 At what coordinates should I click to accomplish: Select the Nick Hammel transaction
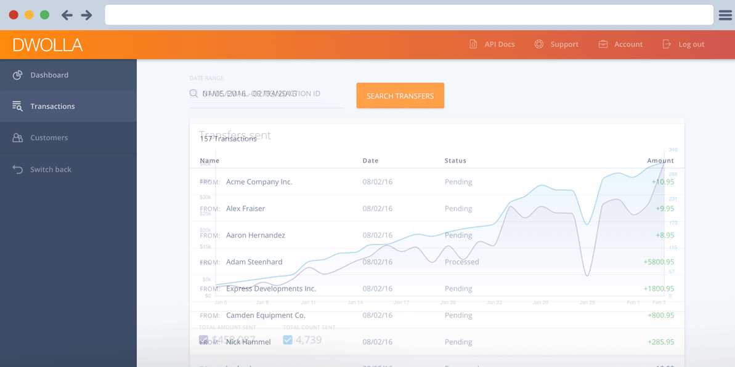pyautogui.click(x=437, y=342)
